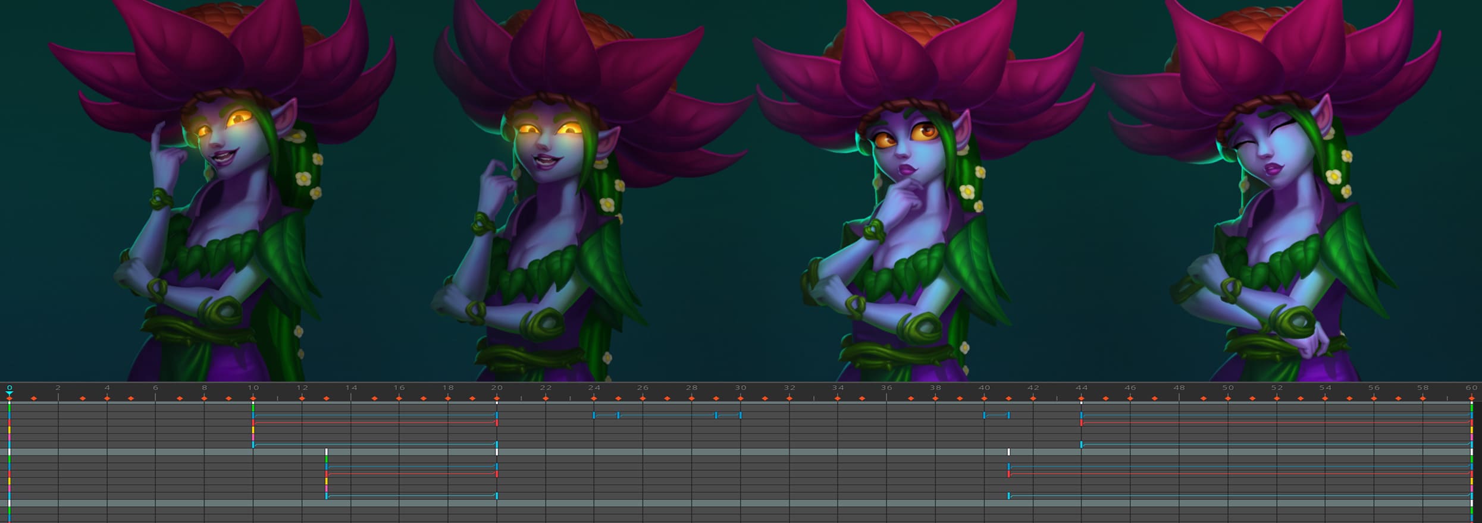
Task: Go to frame 22 on the ruler
Action: click(x=546, y=387)
